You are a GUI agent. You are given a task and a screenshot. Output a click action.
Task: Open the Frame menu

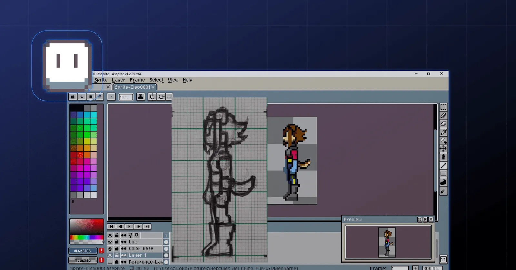(137, 80)
